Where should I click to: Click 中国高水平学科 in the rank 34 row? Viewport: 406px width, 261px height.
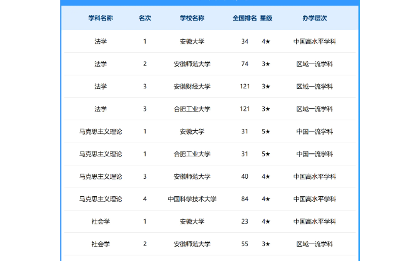[x=315, y=41]
